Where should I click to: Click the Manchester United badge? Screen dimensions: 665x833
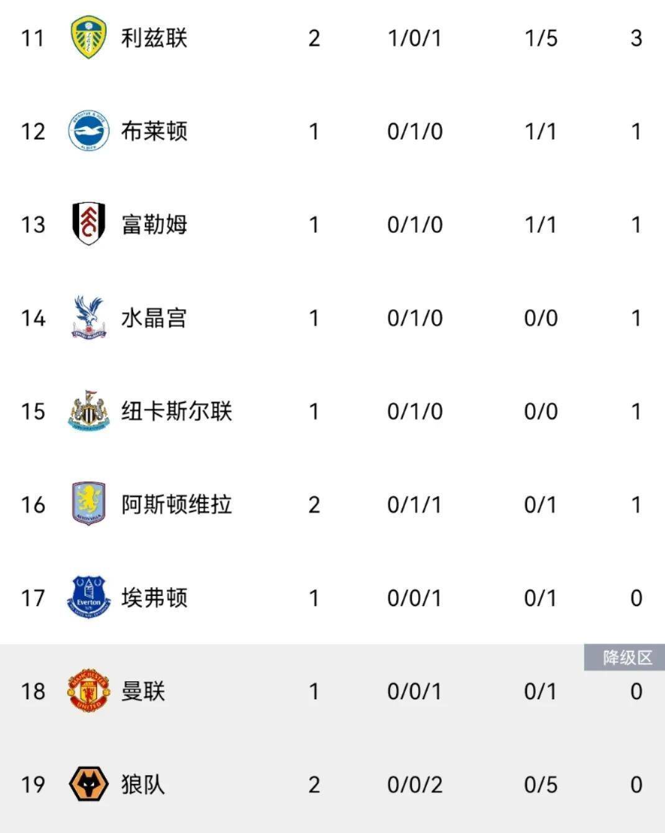pos(88,691)
